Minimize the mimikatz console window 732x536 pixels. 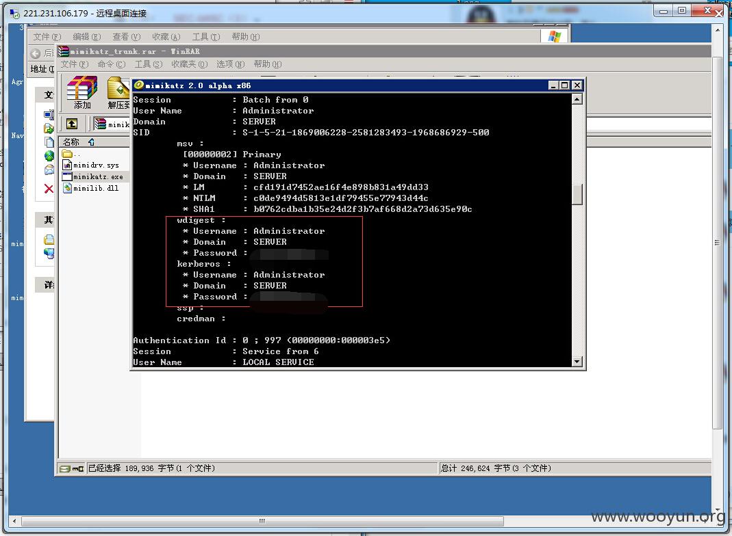pyautogui.click(x=553, y=85)
